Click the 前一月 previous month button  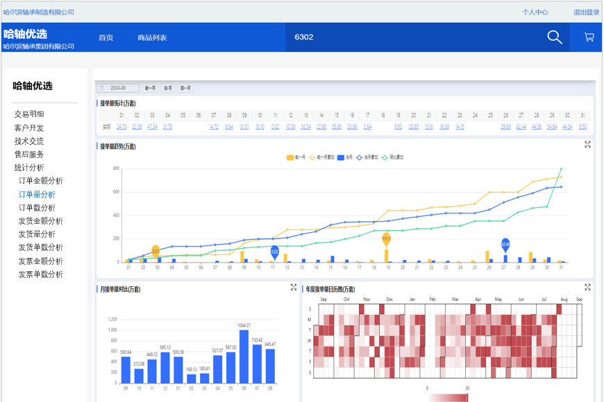tap(150, 88)
